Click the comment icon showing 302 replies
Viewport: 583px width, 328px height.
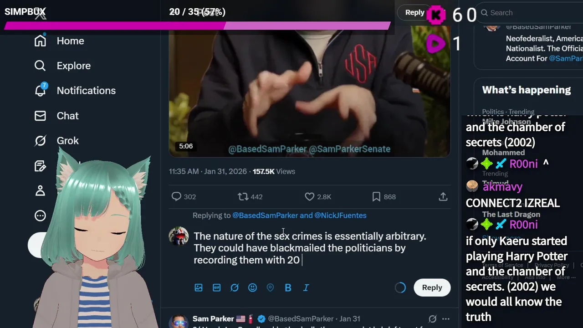pos(176,197)
